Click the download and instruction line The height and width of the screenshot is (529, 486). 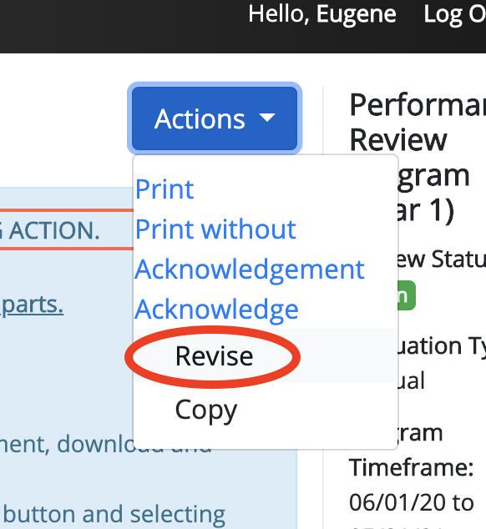[x=105, y=444]
